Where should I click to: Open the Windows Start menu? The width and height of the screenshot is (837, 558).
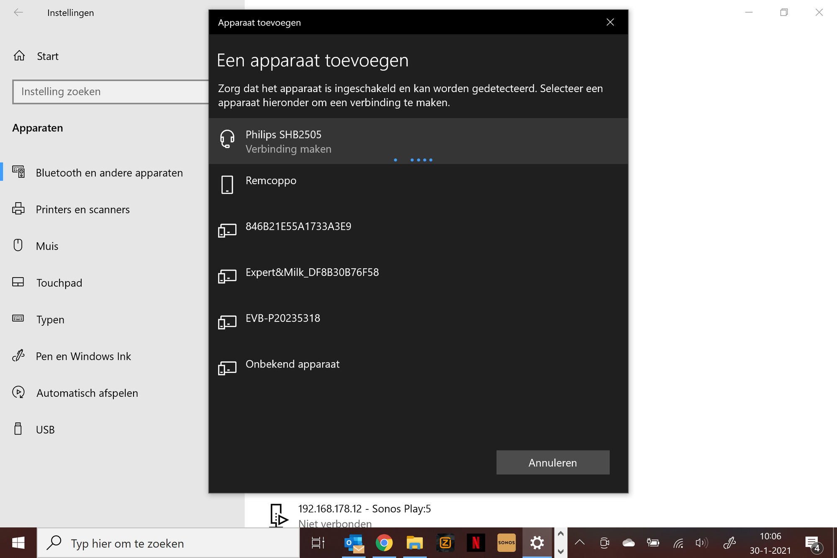18,543
